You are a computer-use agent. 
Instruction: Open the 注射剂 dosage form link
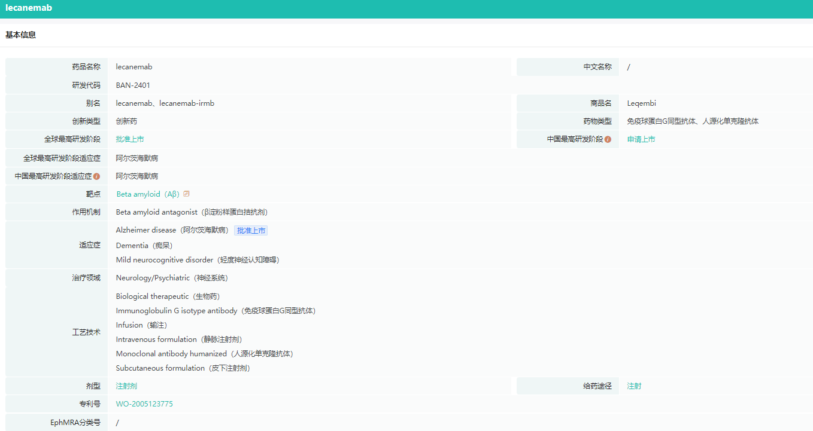click(x=126, y=386)
